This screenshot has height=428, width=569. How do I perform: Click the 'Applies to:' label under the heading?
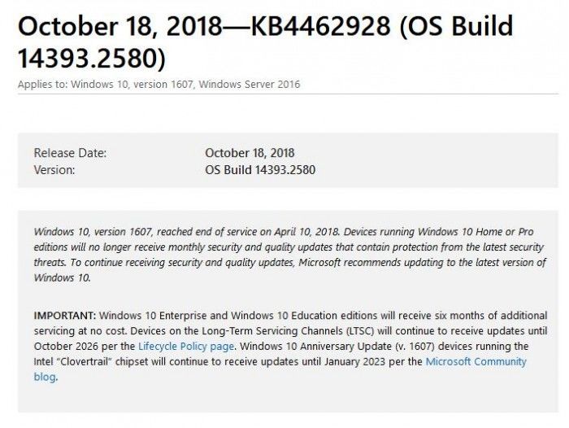(x=40, y=84)
